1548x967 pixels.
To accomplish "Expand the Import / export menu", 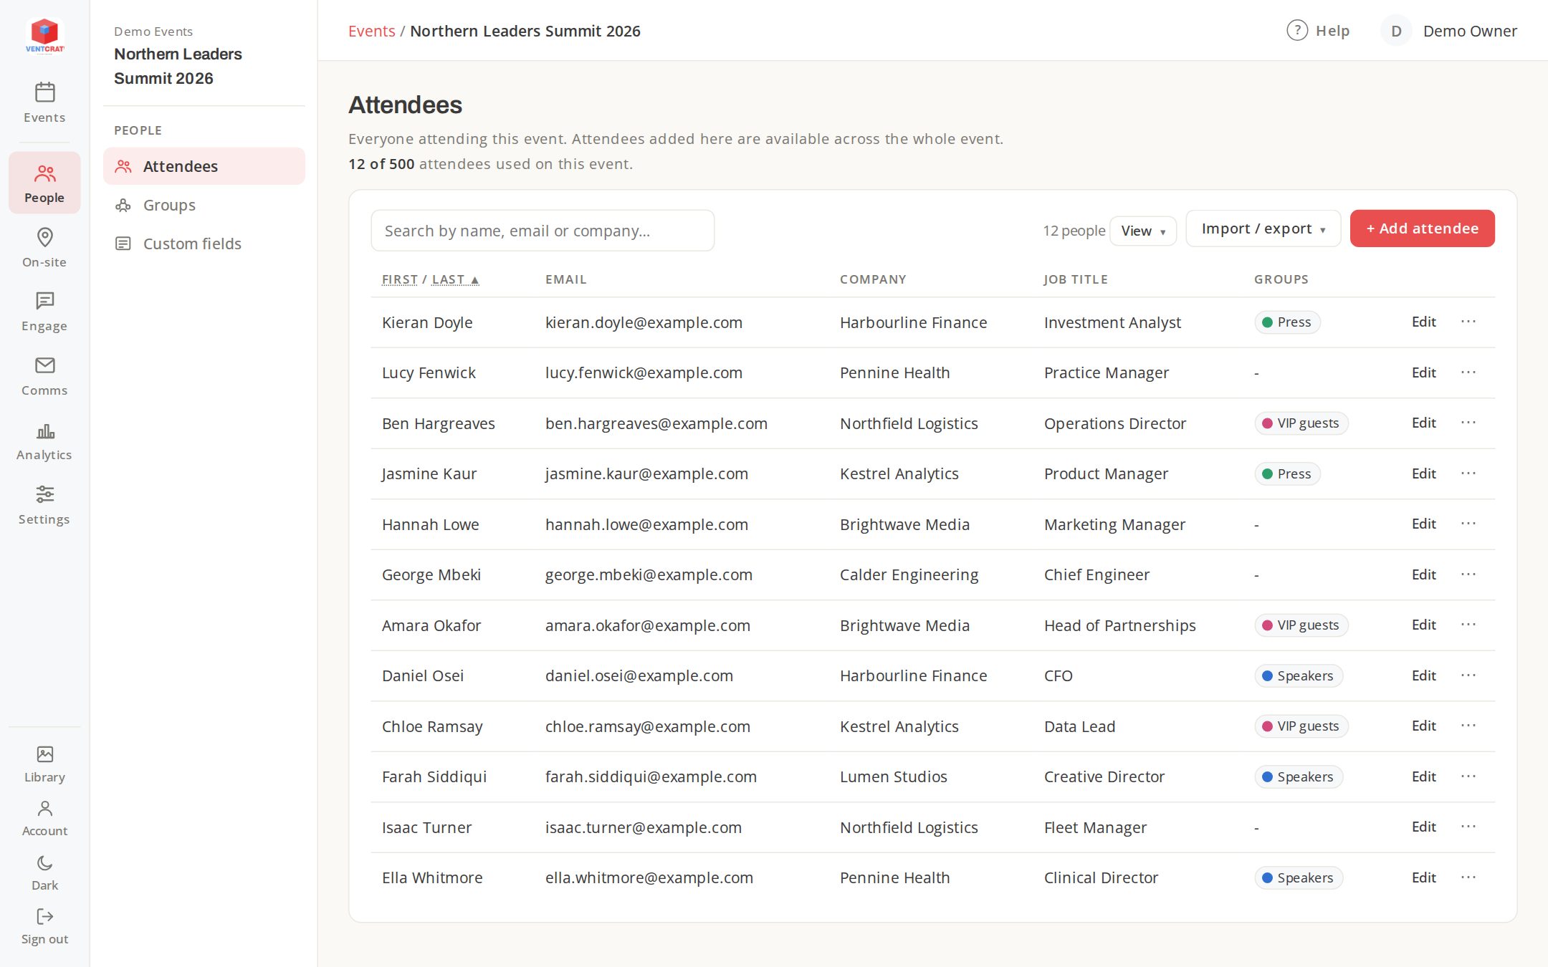I will 1263,228.
